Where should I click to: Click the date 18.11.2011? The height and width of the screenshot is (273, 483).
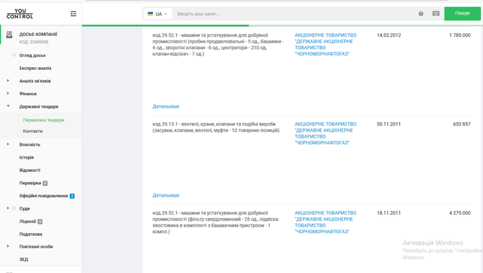click(x=389, y=213)
